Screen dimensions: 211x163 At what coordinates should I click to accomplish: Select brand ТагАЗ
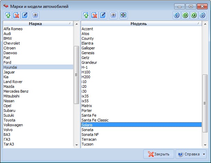(x=38, y=144)
